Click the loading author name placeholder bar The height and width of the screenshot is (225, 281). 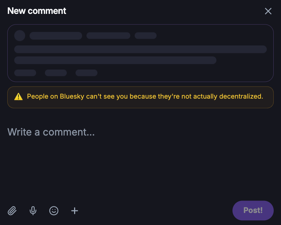pos(56,35)
